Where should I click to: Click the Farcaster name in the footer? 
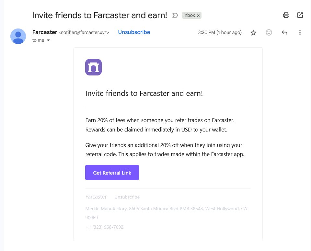click(x=96, y=197)
